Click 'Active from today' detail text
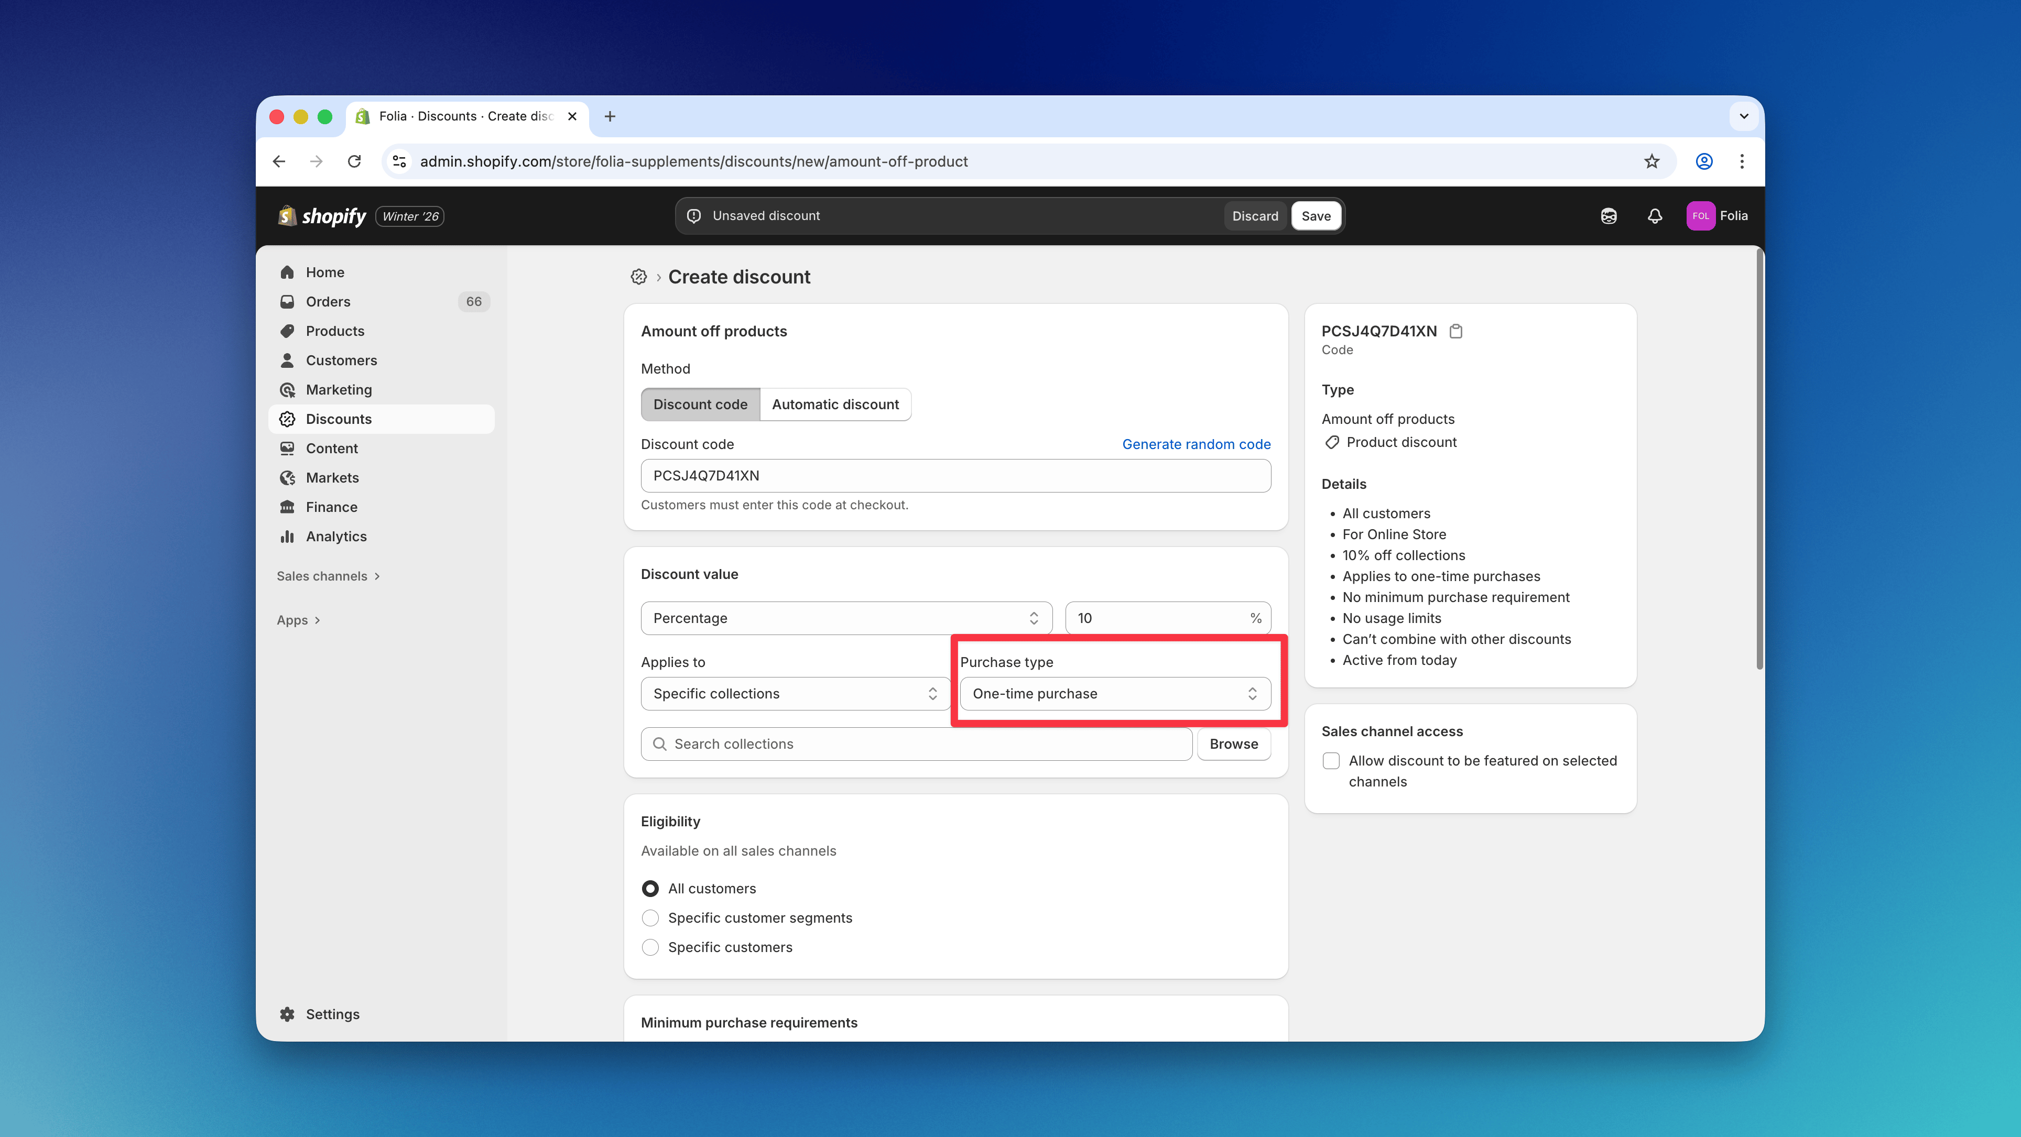Image resolution: width=2021 pixels, height=1137 pixels. pos(1399,660)
